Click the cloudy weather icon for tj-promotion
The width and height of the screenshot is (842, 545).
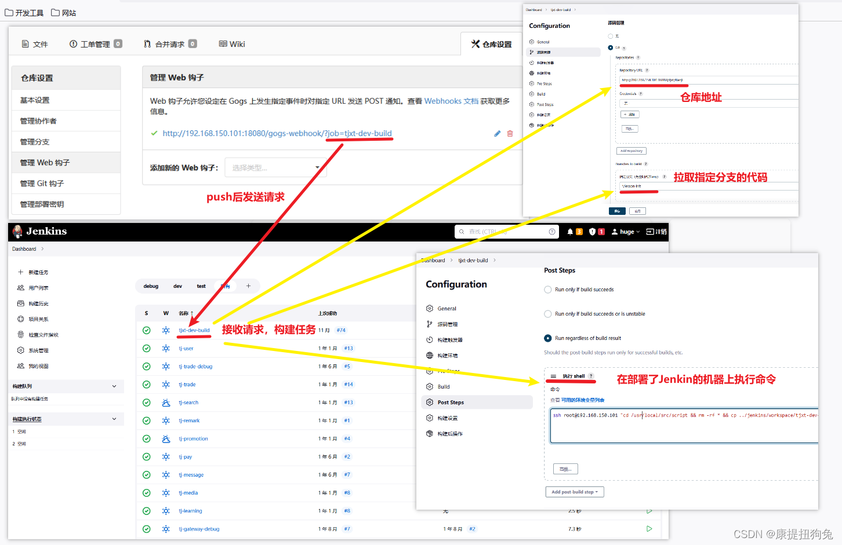click(166, 438)
